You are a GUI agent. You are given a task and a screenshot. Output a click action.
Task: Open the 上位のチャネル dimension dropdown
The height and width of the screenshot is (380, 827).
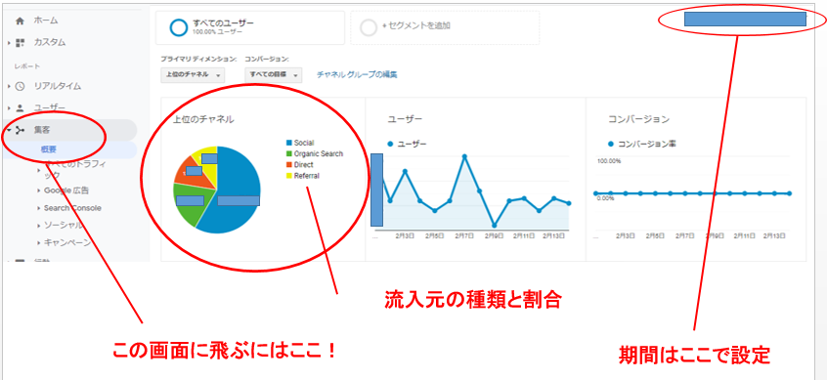(x=193, y=75)
